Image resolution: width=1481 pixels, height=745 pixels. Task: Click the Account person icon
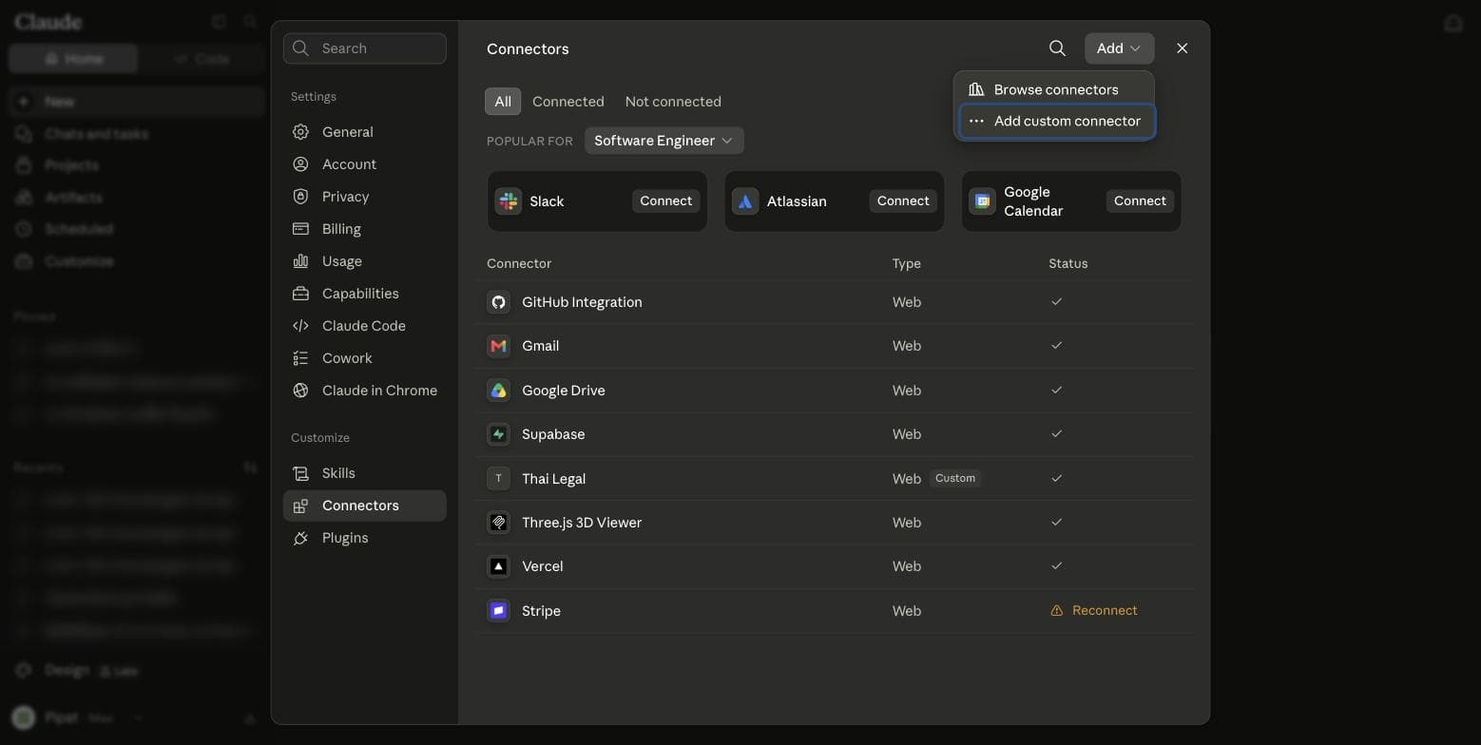(300, 164)
